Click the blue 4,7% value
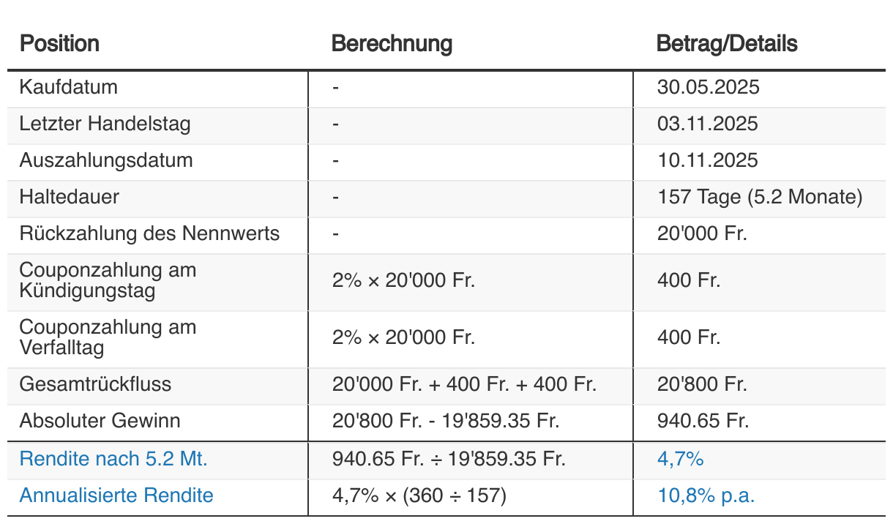893x524 pixels. pyautogui.click(x=680, y=460)
